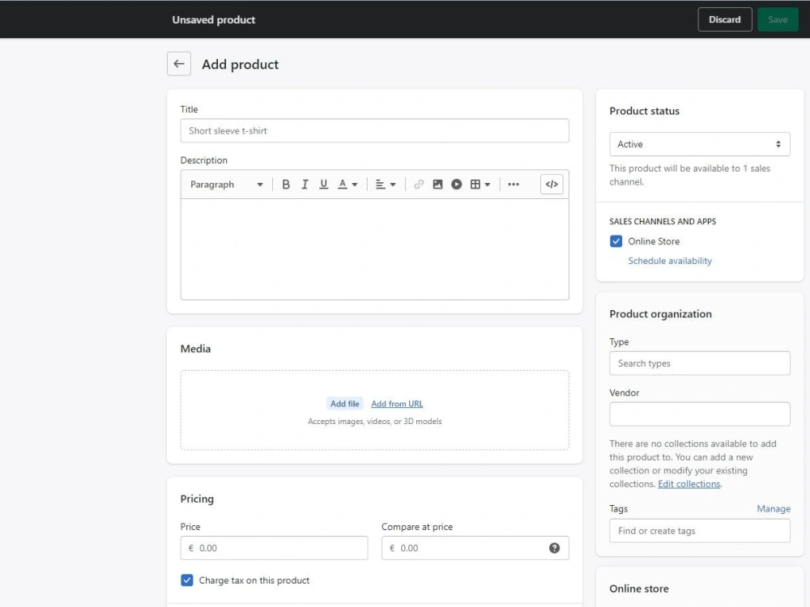Insert a video into description
Viewport: 810px width, 607px height.
[456, 185]
